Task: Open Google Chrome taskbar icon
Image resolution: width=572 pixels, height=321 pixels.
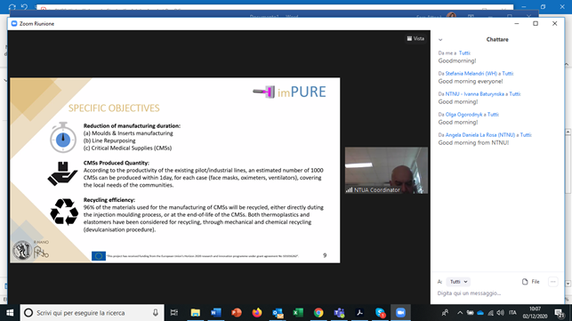Action: coord(318,313)
